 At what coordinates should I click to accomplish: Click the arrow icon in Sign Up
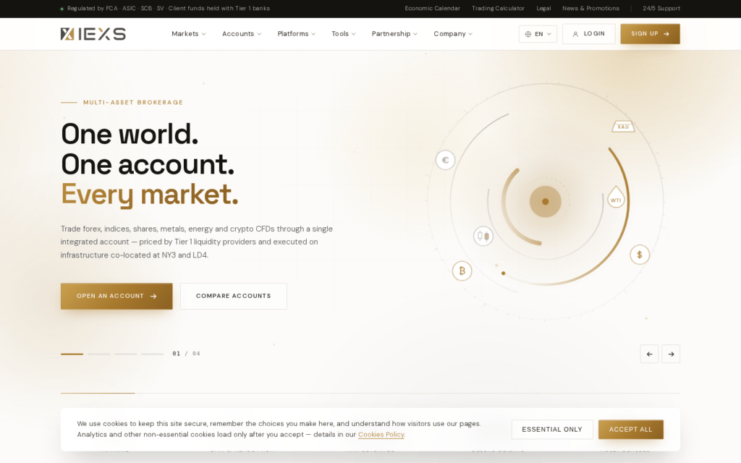click(x=666, y=34)
